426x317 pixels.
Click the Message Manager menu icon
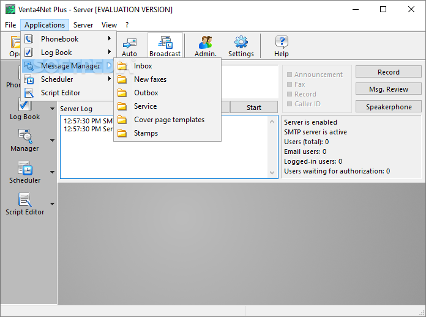29,66
